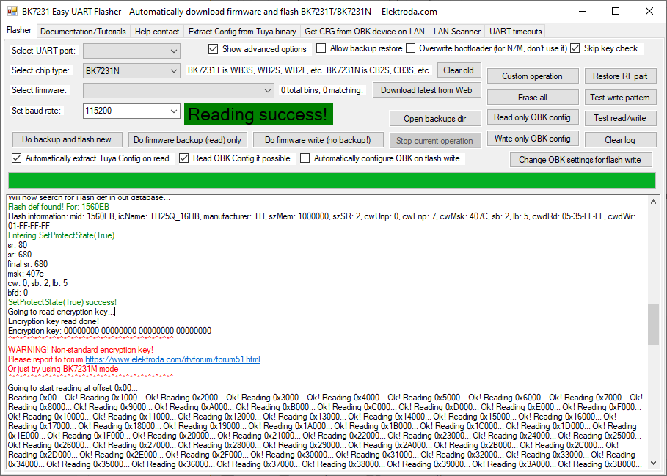Click 'Going to start reading at offset 0x00...' line

coord(73,388)
